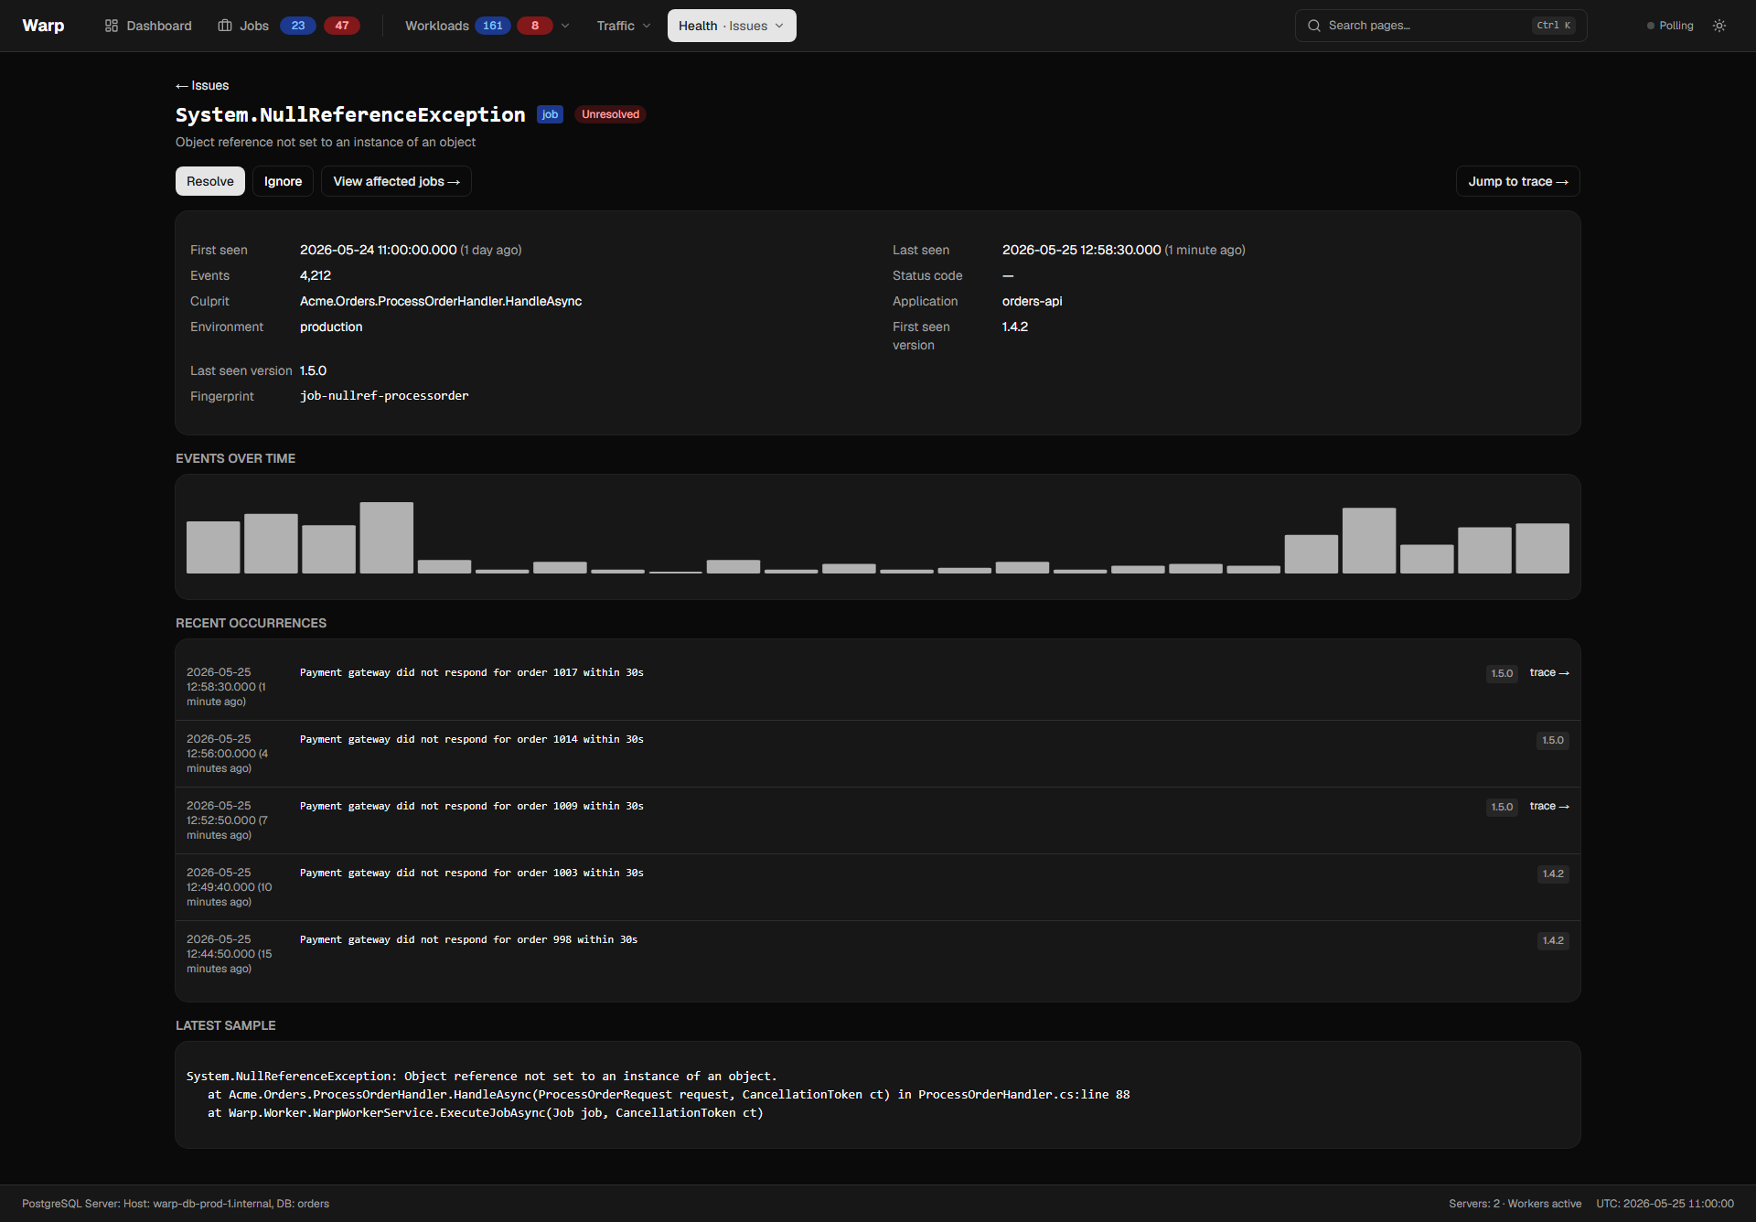
Task: Click the job tag badge
Action: coord(550,114)
